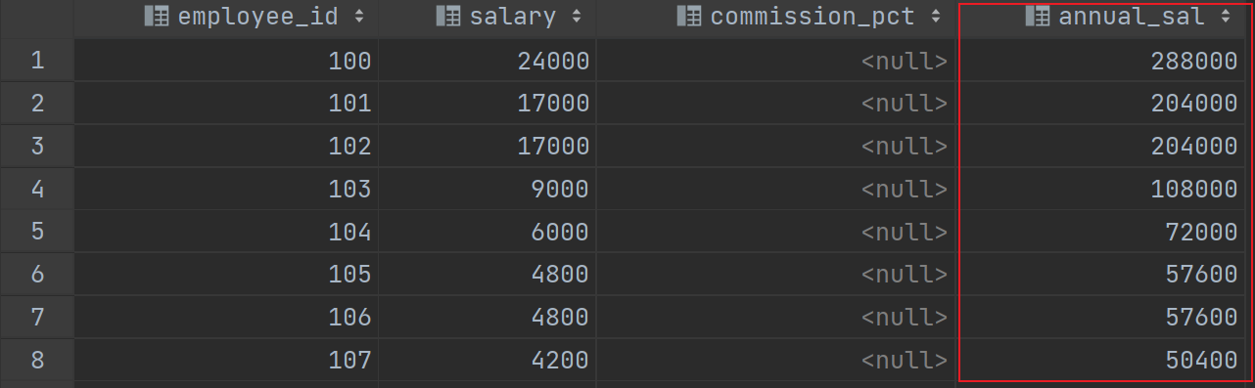The width and height of the screenshot is (1255, 388).
Task: Click the annual_sal column table icon
Action: (1038, 17)
